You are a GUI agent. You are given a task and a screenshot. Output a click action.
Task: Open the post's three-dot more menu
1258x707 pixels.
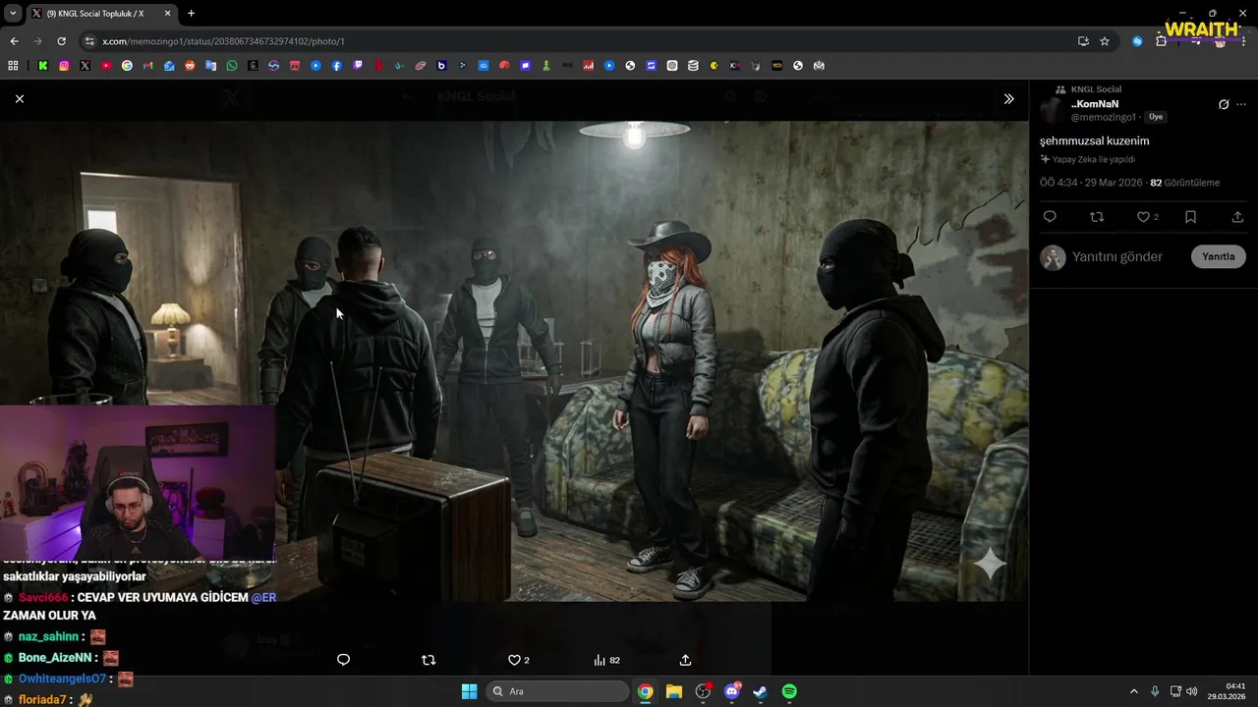click(1241, 104)
